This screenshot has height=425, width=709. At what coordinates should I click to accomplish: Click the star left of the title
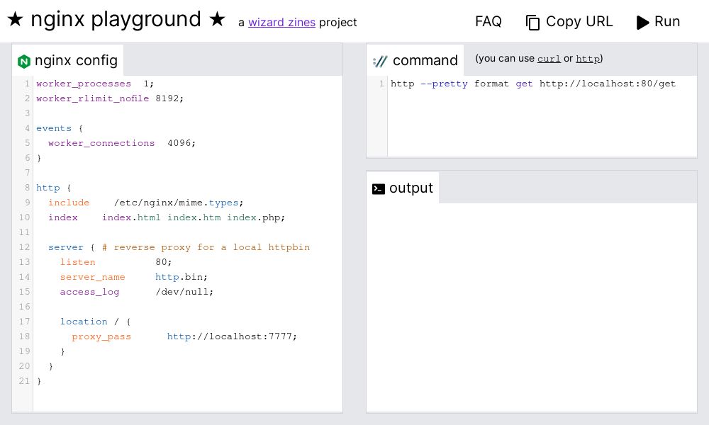pyautogui.click(x=15, y=19)
